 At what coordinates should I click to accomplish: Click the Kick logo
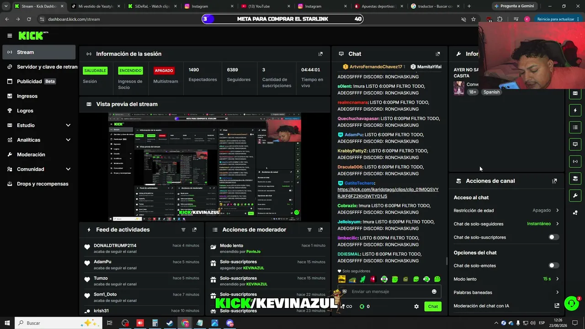[x=33, y=36]
